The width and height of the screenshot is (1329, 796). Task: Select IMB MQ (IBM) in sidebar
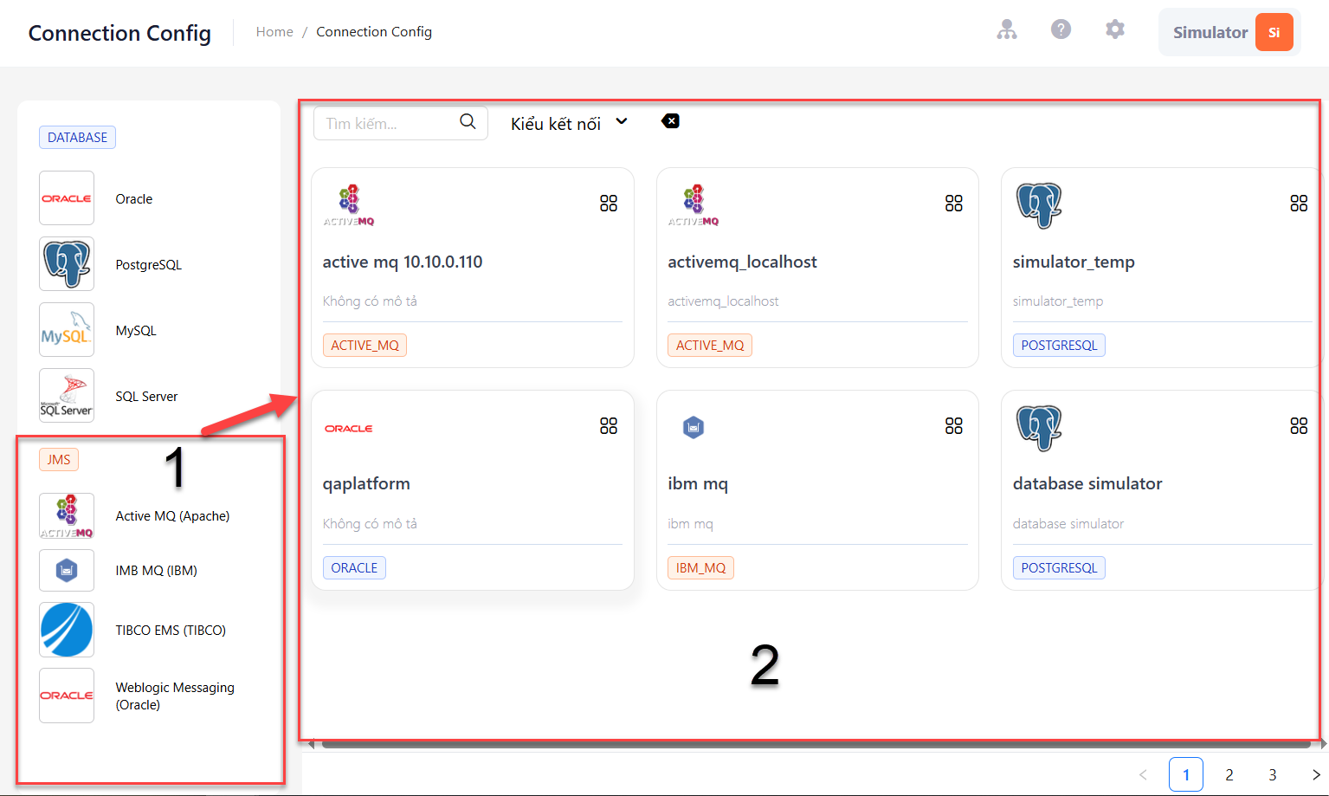[x=156, y=570]
